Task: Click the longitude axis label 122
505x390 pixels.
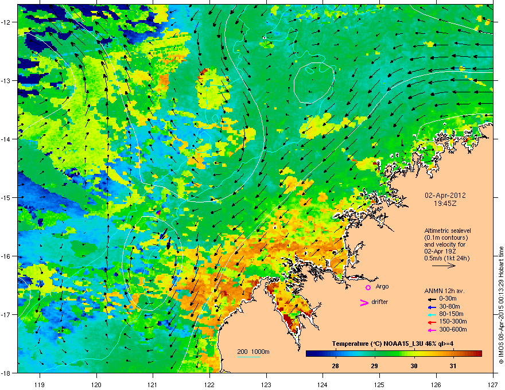Action: pyautogui.click(x=209, y=385)
